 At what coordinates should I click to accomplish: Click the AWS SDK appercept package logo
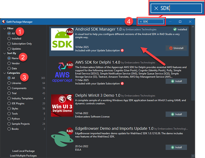(62, 72)
